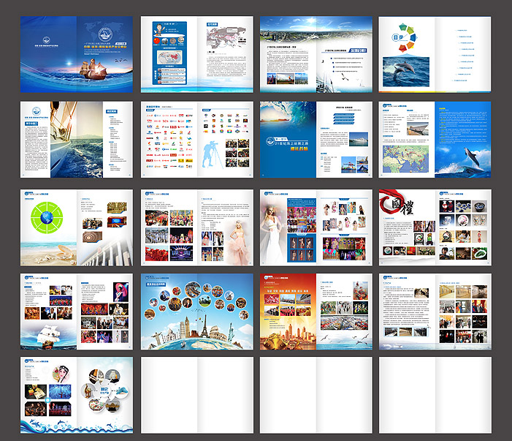Click the first blank spread in bottom row
Viewport: 512px width, 441px height.
point(196,395)
